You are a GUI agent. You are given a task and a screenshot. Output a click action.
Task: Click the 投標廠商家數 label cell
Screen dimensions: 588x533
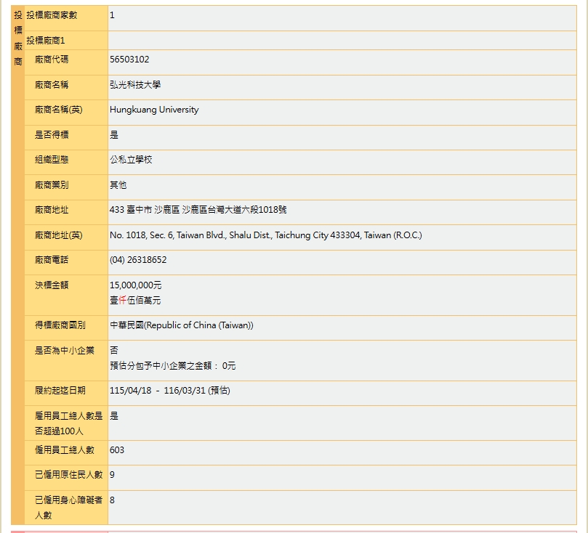tap(66, 18)
